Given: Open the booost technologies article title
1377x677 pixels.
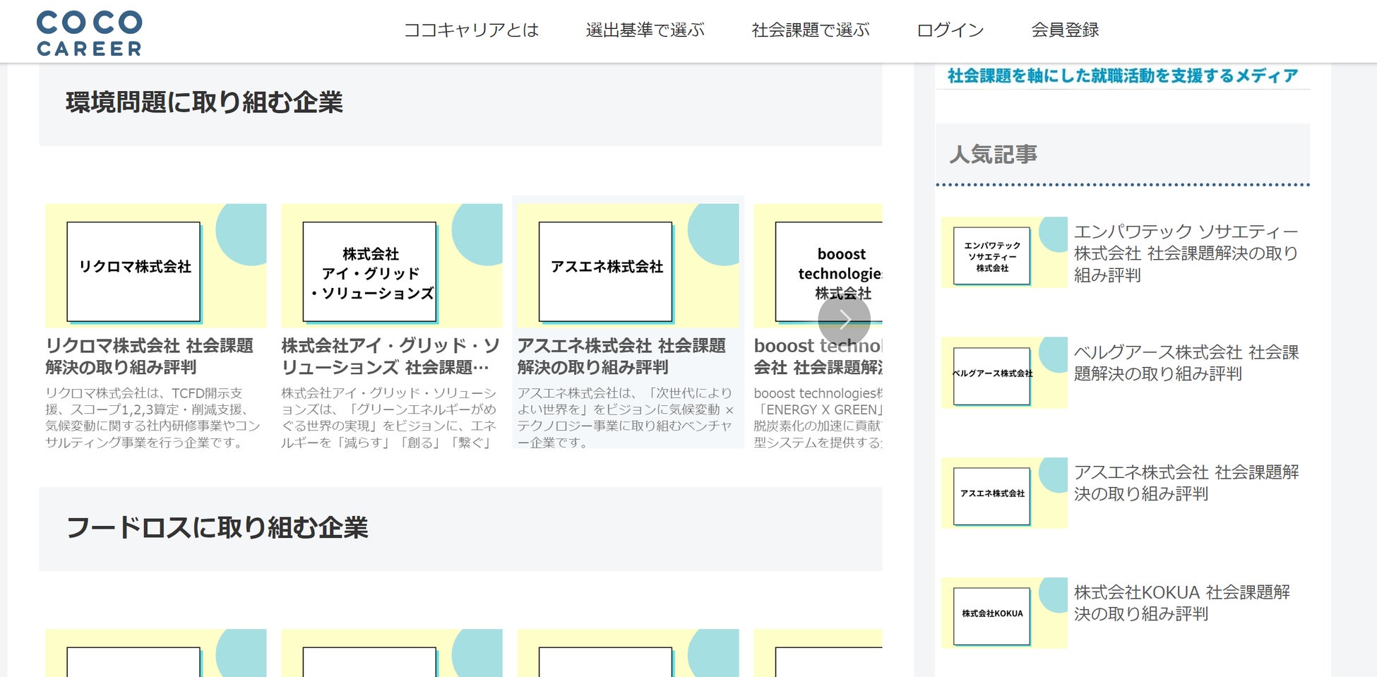Looking at the screenshot, I should [818, 357].
